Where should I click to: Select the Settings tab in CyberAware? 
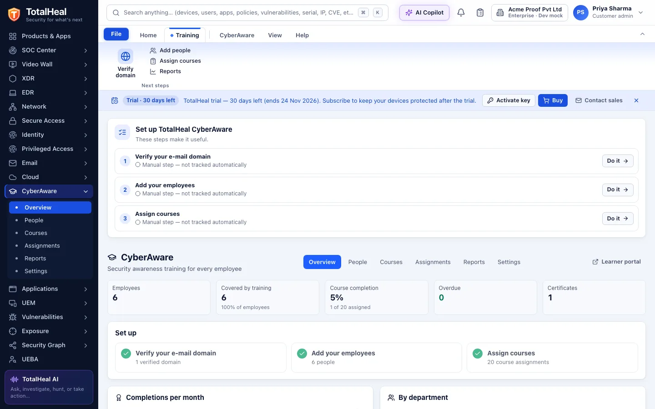(x=509, y=262)
